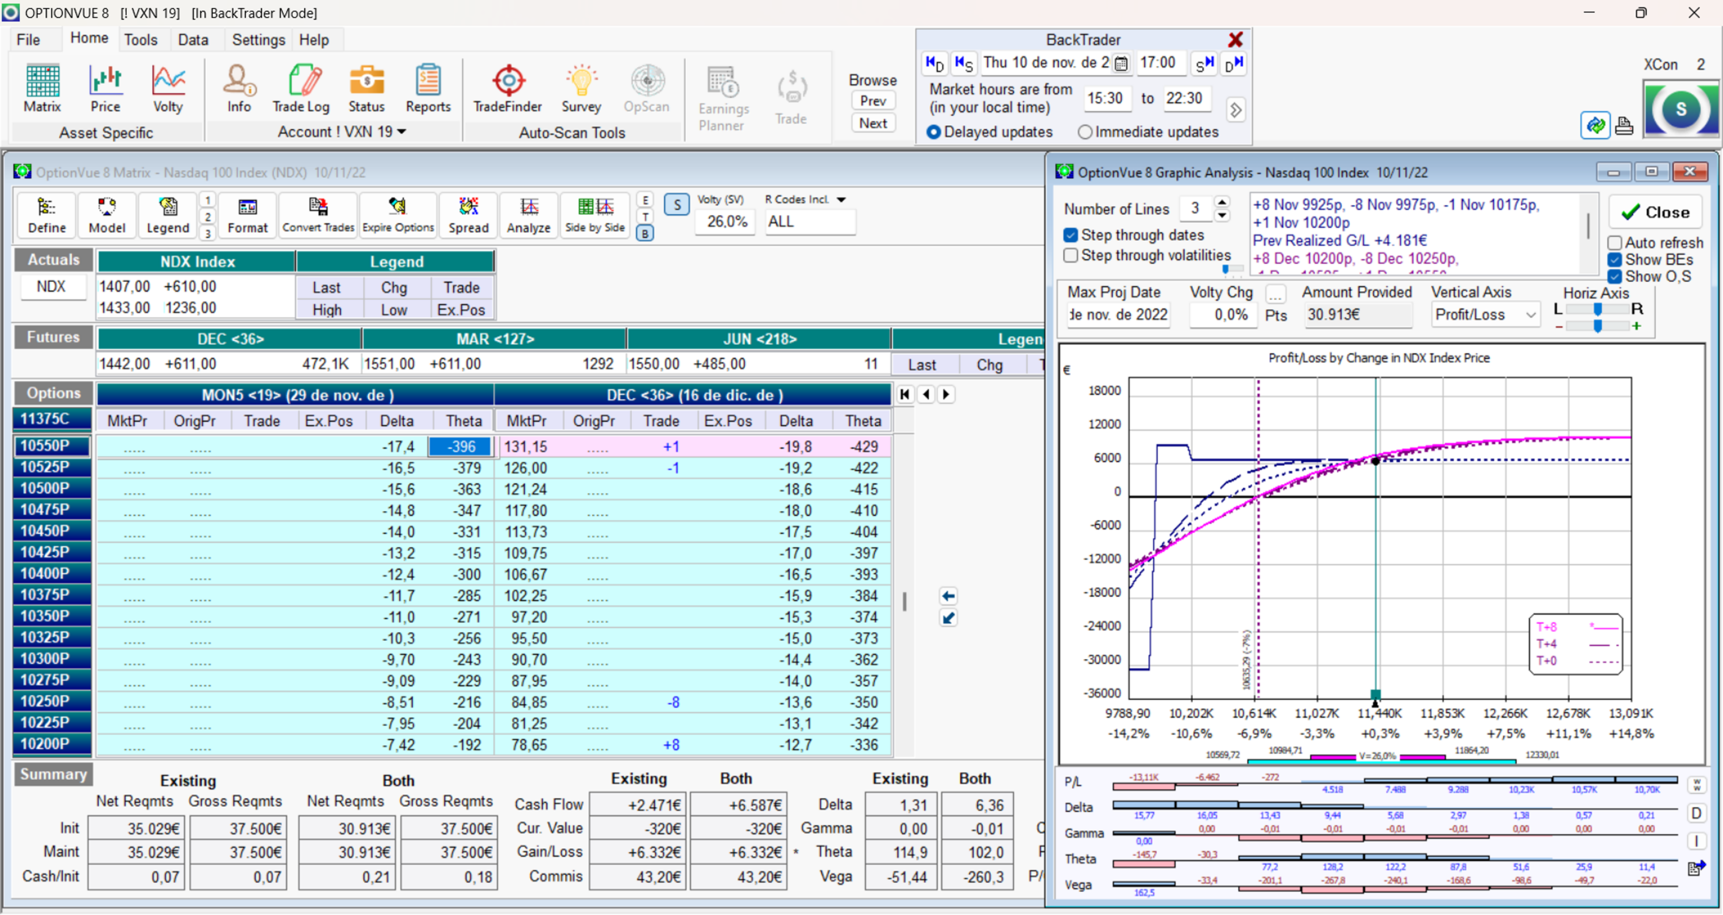Image resolution: width=1723 pixels, height=915 pixels.
Task: Select the Delayed updates radio button
Action: 934,133
